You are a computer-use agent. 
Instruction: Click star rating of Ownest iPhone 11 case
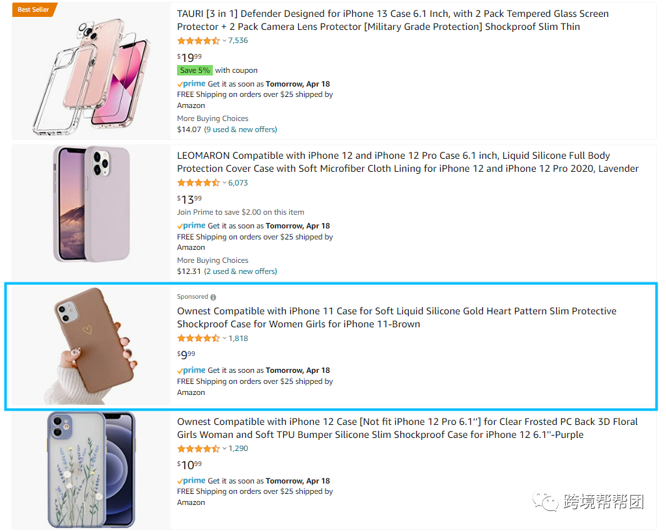(199, 338)
